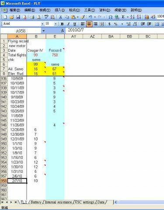Select column E header
164x210 pixels.
point(55,36)
